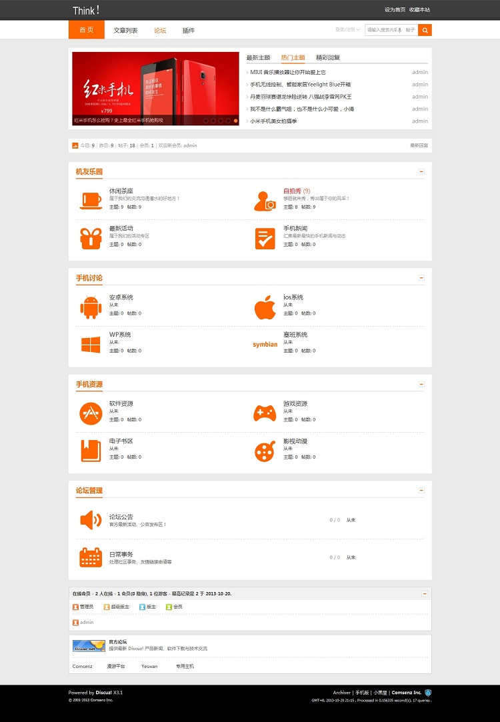Click the 自拍秀 camera person icon
The image size is (500, 722).
(265, 201)
